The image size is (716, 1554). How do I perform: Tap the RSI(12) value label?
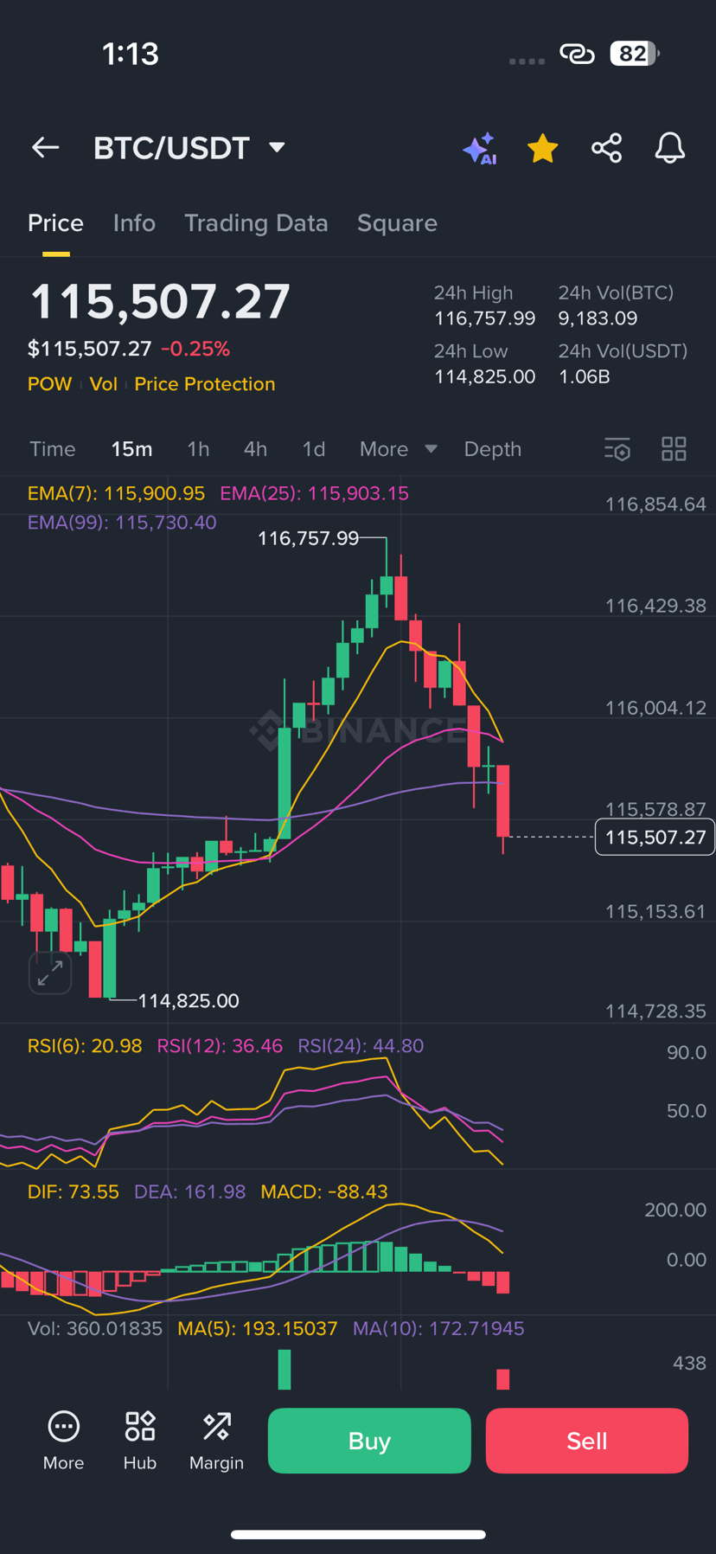(x=220, y=1046)
